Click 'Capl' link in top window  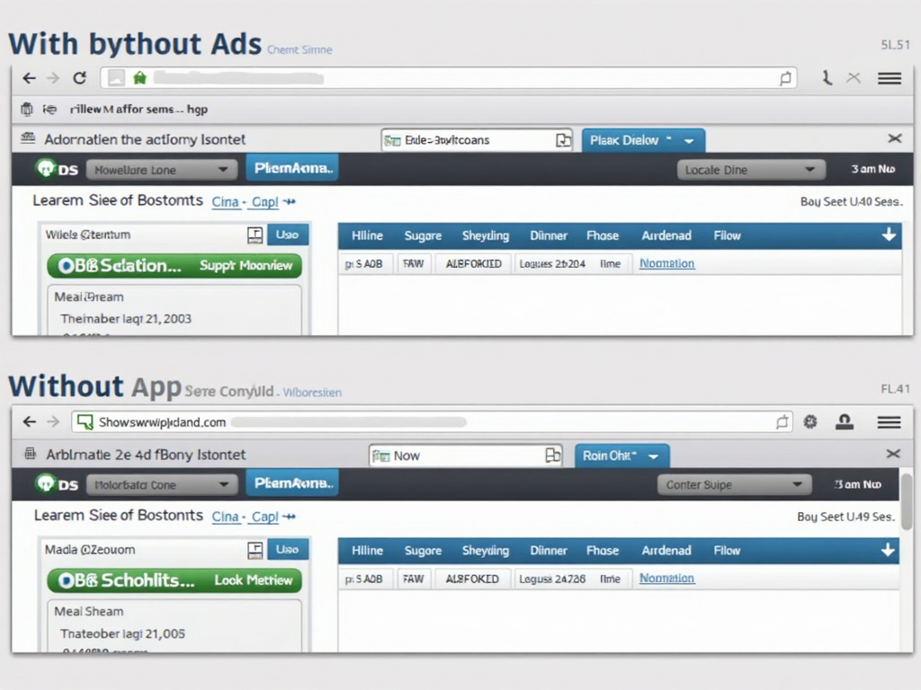265,202
